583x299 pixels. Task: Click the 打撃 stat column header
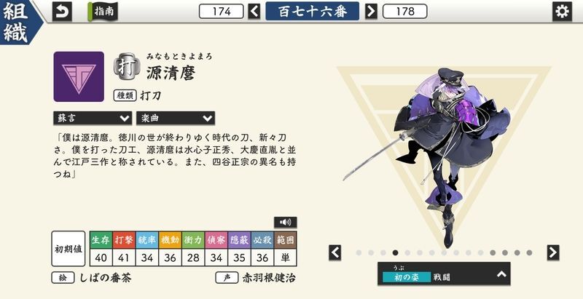[x=124, y=240]
